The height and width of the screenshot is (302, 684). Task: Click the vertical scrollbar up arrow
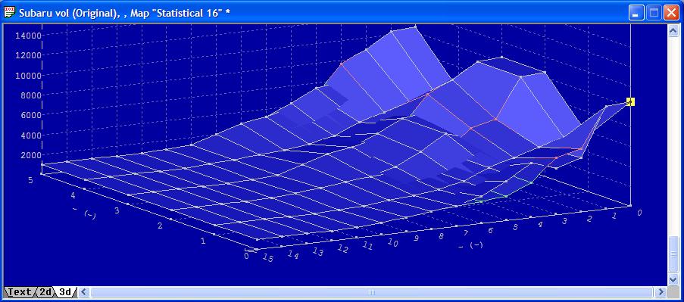(x=673, y=30)
